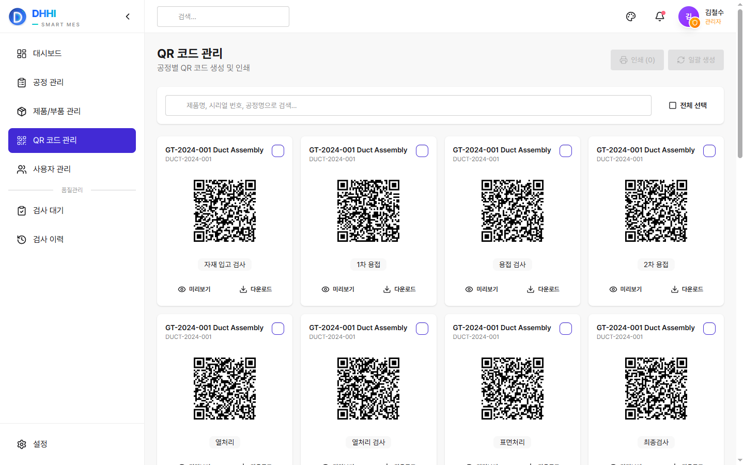Tick the 열처리 검사 card checkbox
Image resolution: width=744 pixels, height=465 pixels.
[x=422, y=329]
